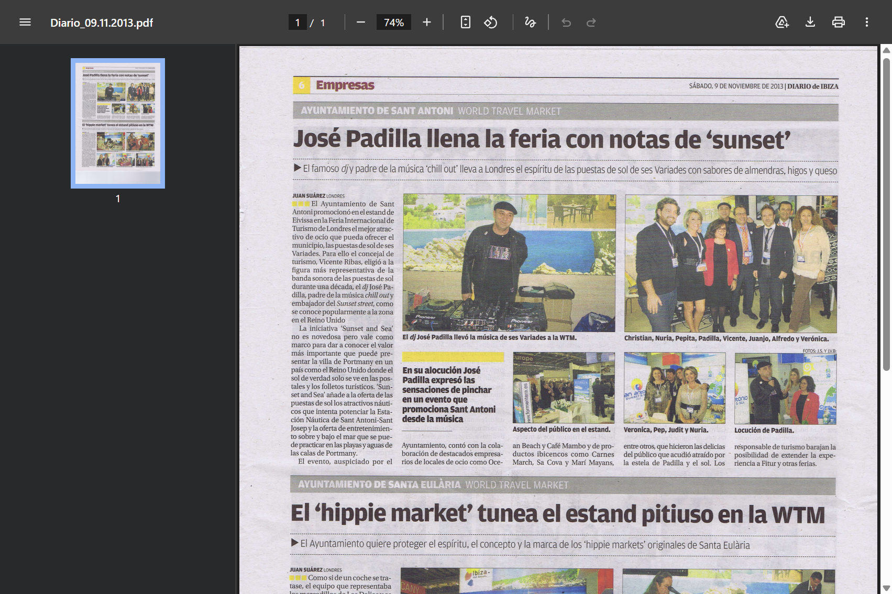Click the zoom out minus button
The image size is (892, 594).
coord(360,23)
